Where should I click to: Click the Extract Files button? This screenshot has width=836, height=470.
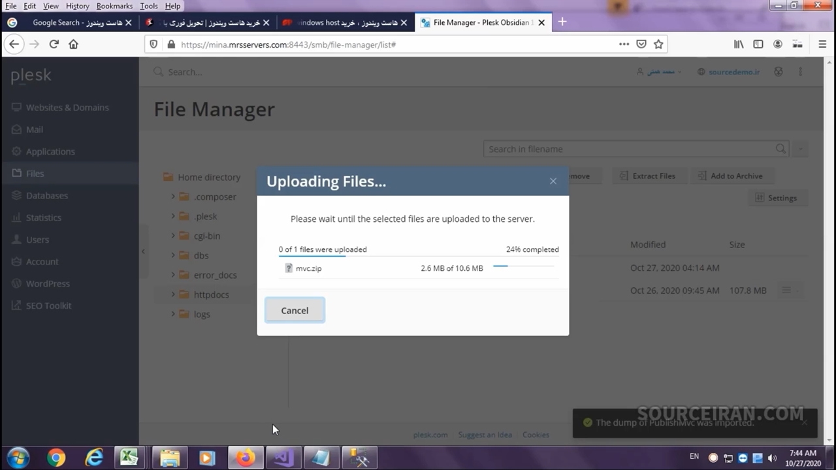pos(647,176)
